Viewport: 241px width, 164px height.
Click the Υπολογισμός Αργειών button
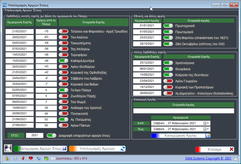point(97,149)
